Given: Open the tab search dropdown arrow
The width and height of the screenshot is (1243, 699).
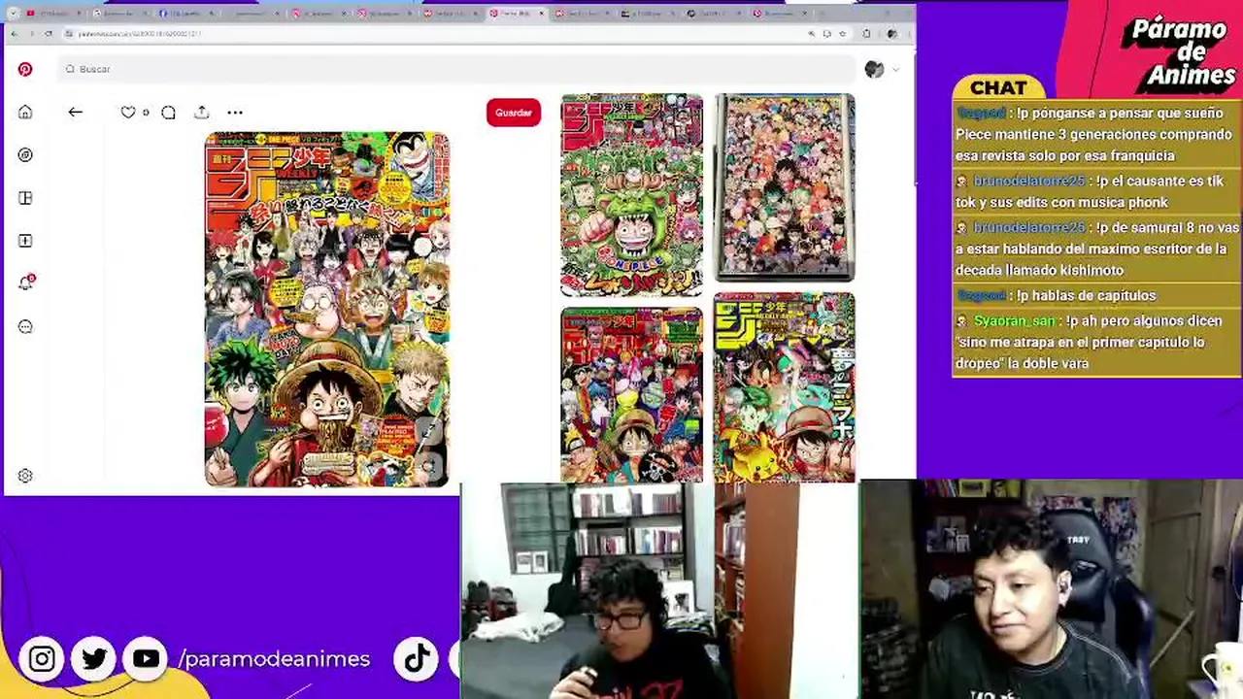Looking at the screenshot, I should pyautogui.click(x=14, y=14).
